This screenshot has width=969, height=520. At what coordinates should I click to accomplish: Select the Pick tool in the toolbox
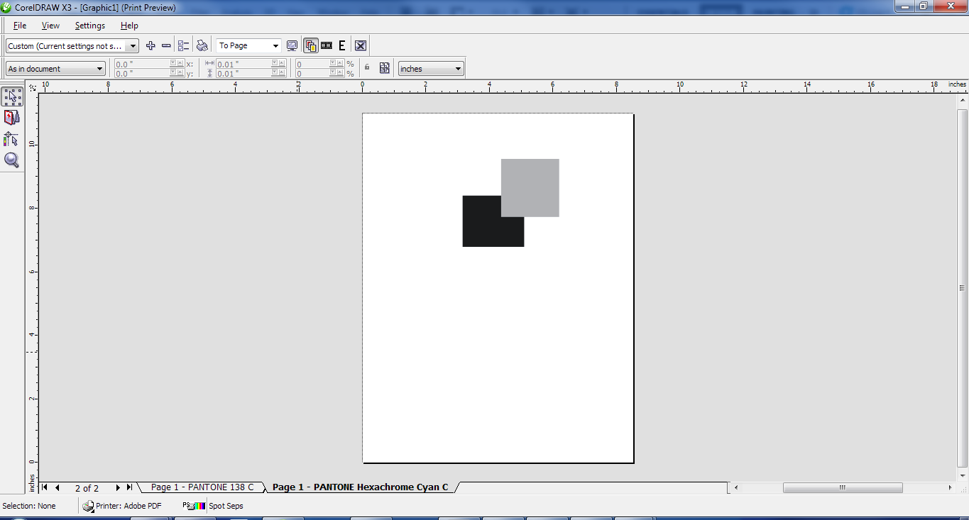point(12,97)
